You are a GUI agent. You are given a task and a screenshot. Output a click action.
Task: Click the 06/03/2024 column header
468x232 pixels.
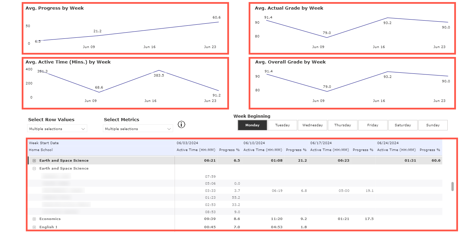point(188,143)
